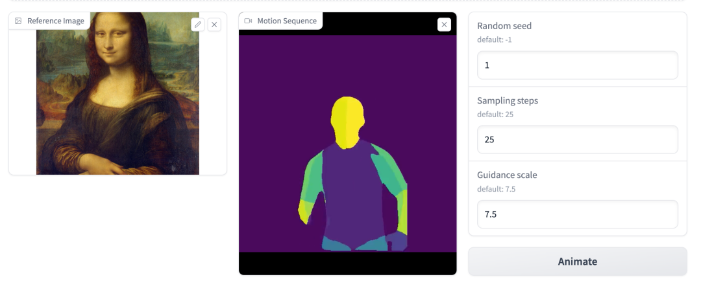Click the "Reference Image" label text
Viewport: 701px width, 290px height.
pyautogui.click(x=56, y=21)
